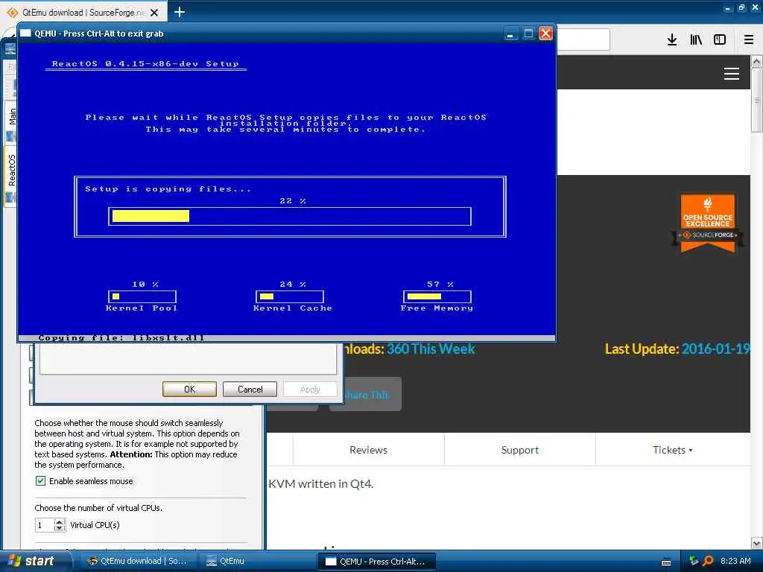Click the 'Copying file: libxslt.dll' status text
Image resolution: width=763 pixels, height=572 pixels.
[x=121, y=337]
